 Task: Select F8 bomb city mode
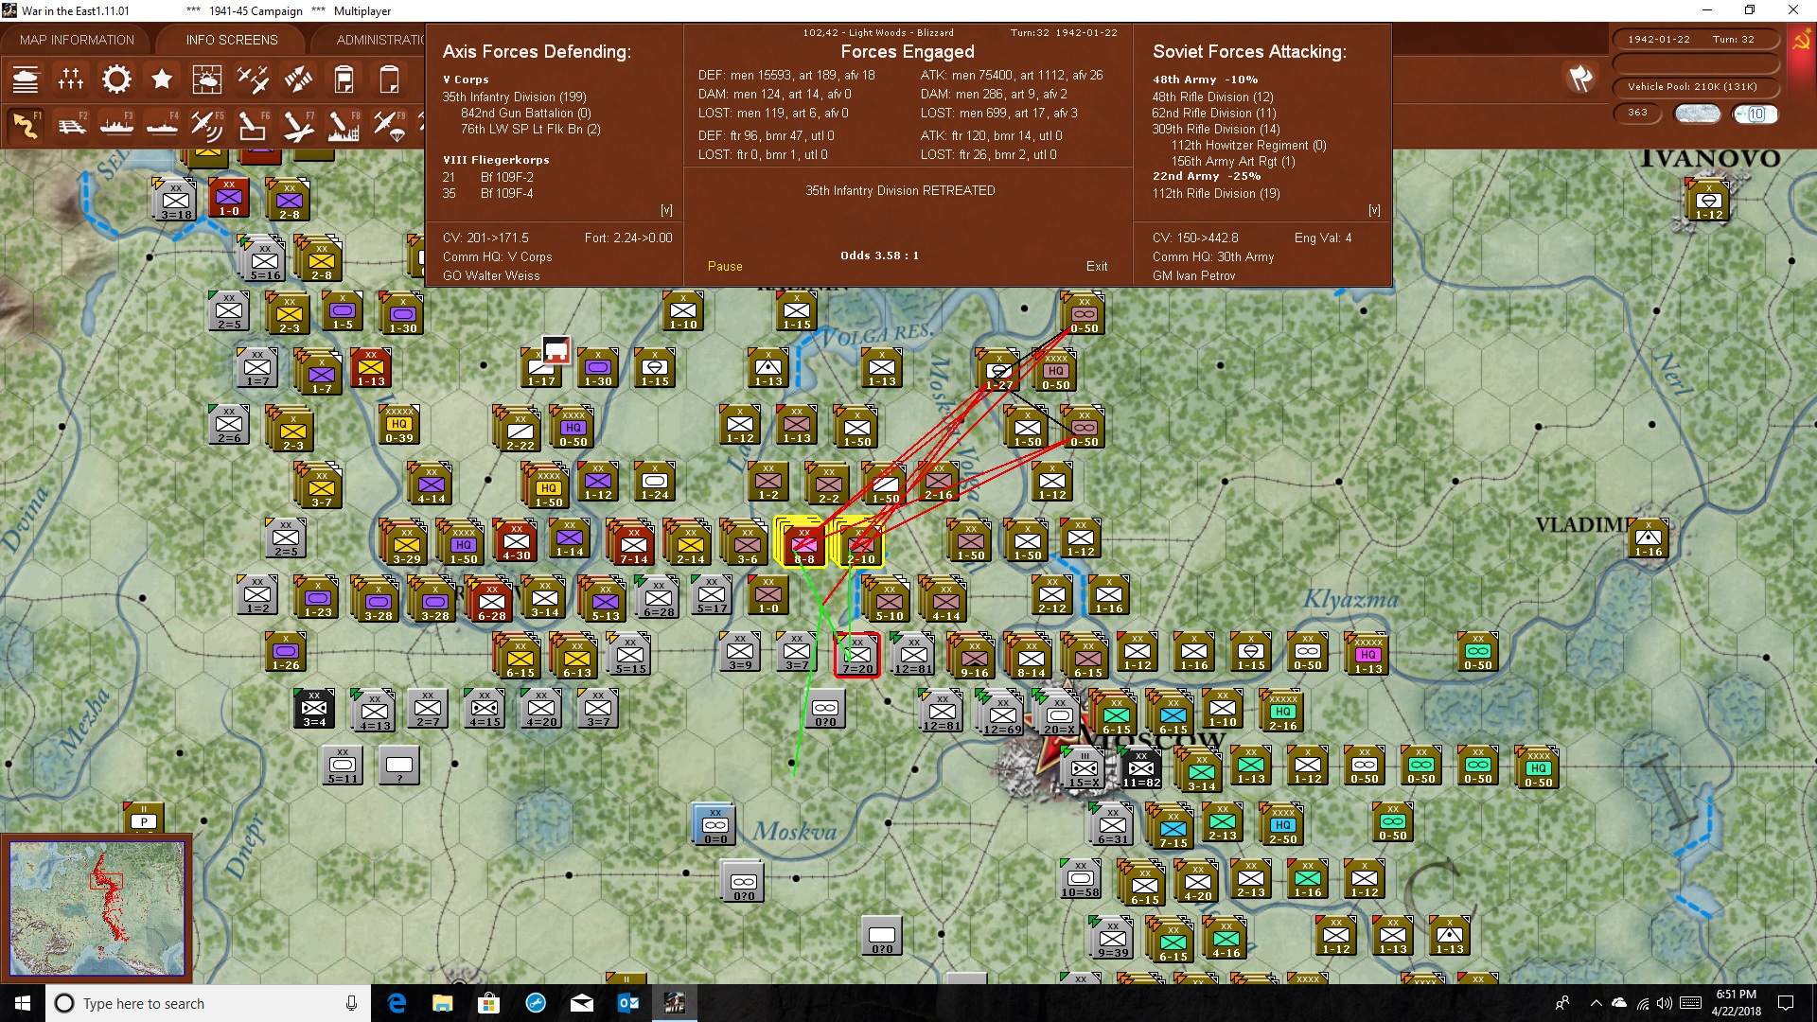click(x=344, y=125)
